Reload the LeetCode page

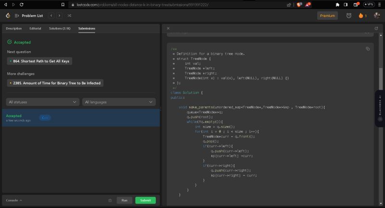(21, 5)
